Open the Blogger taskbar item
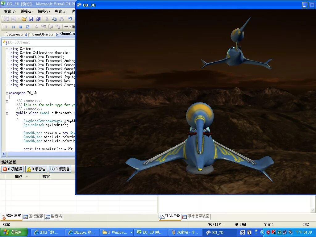 83,232
